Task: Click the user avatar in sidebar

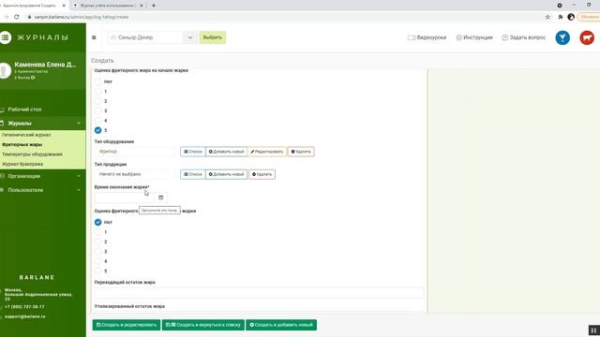Action: pyautogui.click(x=5, y=71)
